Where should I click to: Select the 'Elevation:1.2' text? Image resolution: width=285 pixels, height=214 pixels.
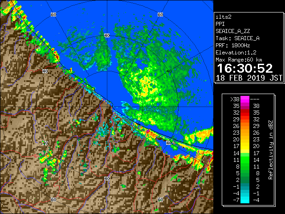236,53
